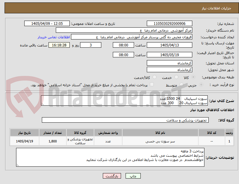Click the remaining time 16:18:28 field
Screen dimensions: 239x184
pyautogui.click(x=59, y=45)
